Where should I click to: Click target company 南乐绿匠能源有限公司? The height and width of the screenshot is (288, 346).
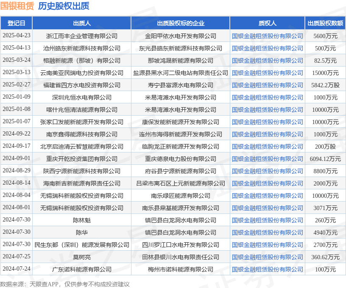pos(181,196)
